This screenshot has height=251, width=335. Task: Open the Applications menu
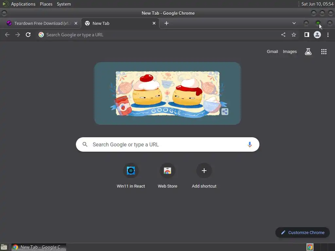[x=23, y=4]
